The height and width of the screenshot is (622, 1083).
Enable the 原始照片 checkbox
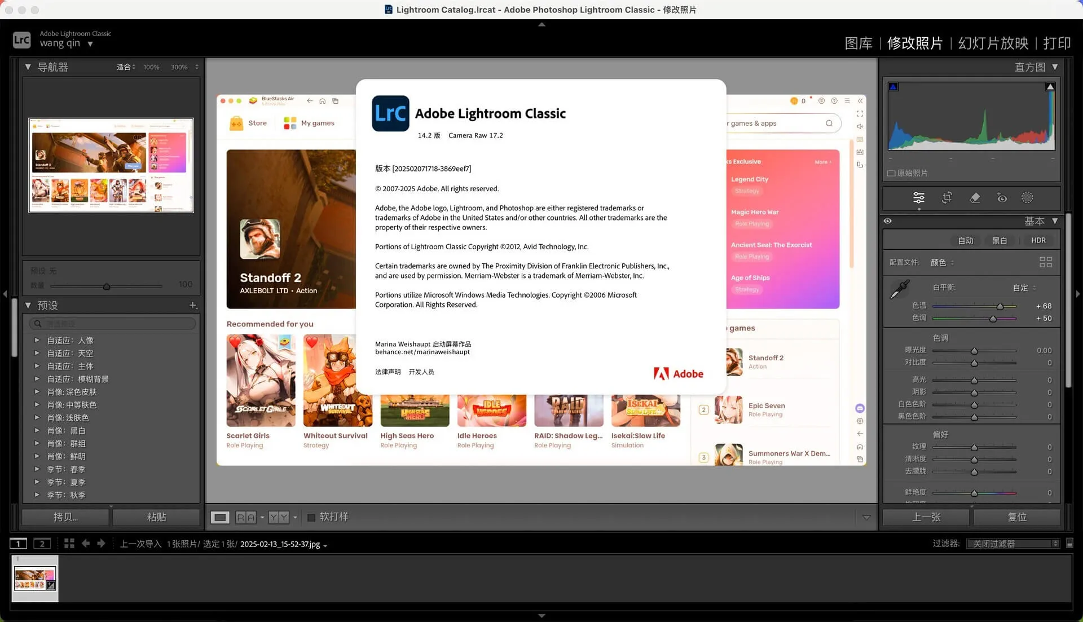click(891, 173)
